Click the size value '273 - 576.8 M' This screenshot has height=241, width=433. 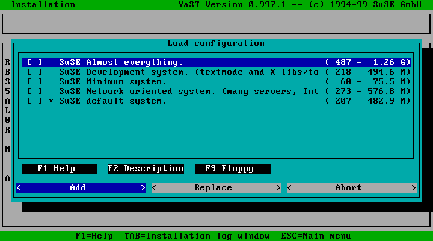(x=368, y=92)
